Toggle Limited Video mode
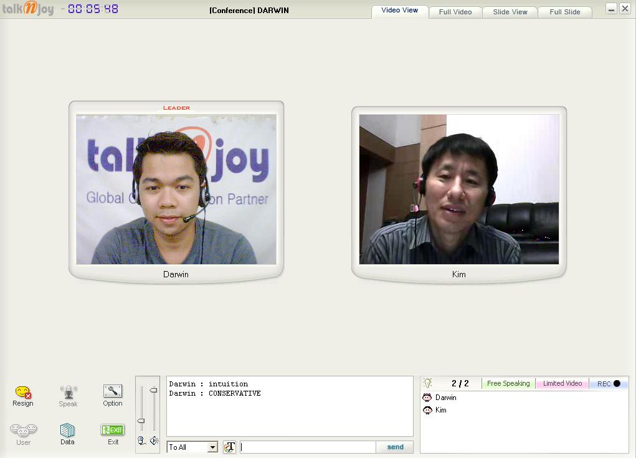This screenshot has height=458, width=636. click(562, 383)
